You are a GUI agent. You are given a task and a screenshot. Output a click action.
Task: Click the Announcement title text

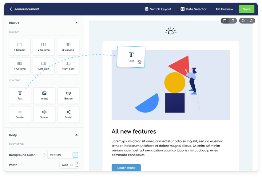pyautogui.click(x=27, y=9)
